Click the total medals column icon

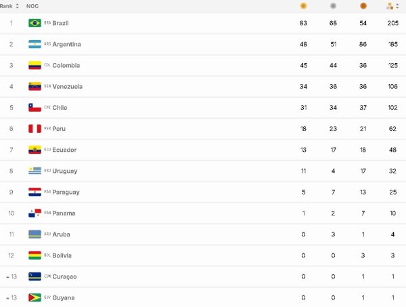click(390, 6)
